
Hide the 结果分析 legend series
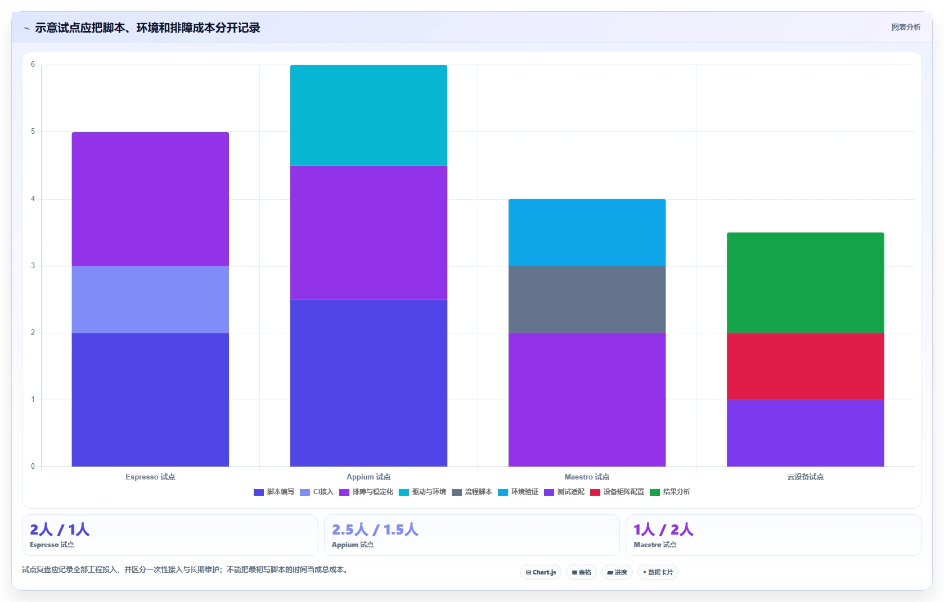(x=670, y=492)
